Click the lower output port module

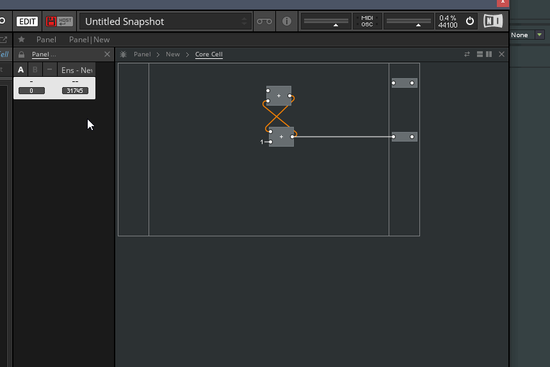[x=405, y=137]
